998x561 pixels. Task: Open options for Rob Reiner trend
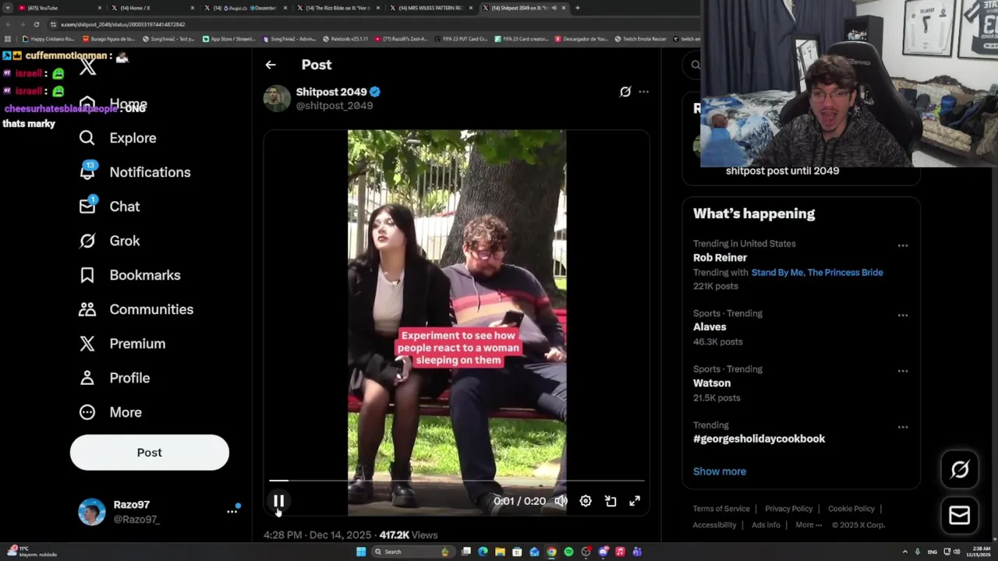[902, 245]
